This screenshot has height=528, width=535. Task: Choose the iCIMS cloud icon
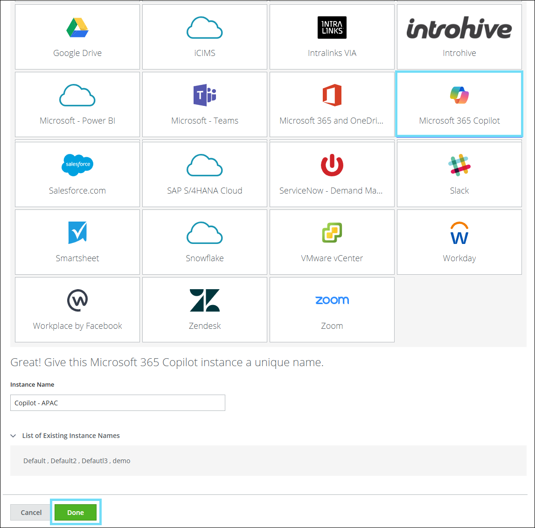pyautogui.click(x=205, y=28)
